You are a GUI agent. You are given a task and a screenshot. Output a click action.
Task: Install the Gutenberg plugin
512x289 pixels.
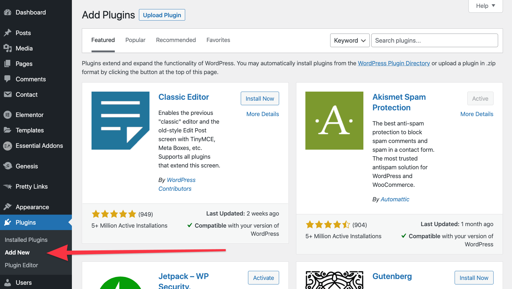click(x=474, y=278)
